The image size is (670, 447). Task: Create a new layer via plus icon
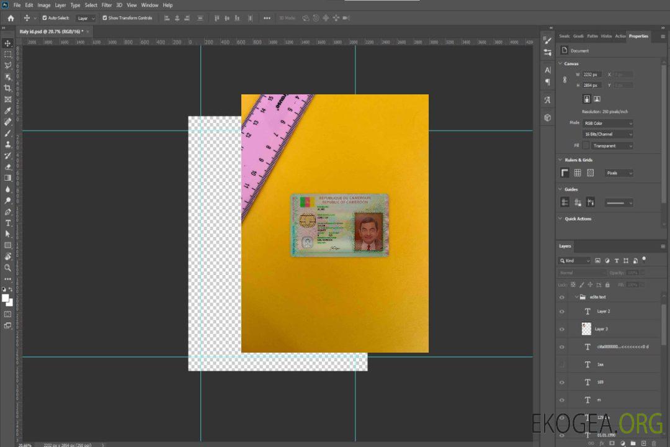(x=643, y=443)
